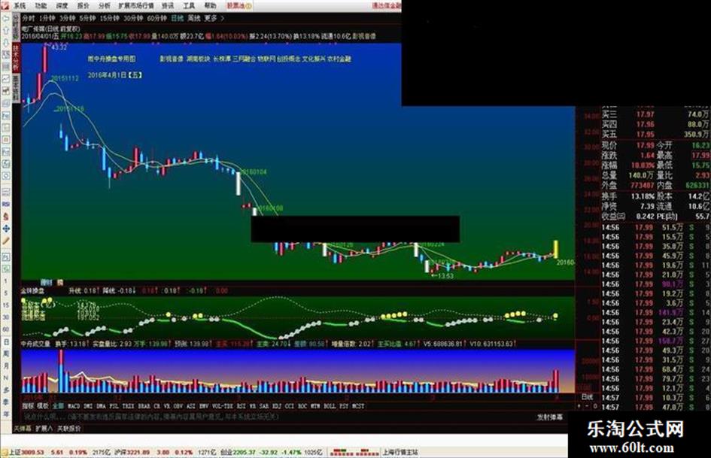Open the 技术分析 vertical tab
The width and height of the screenshot is (711, 458).
[x=16, y=57]
